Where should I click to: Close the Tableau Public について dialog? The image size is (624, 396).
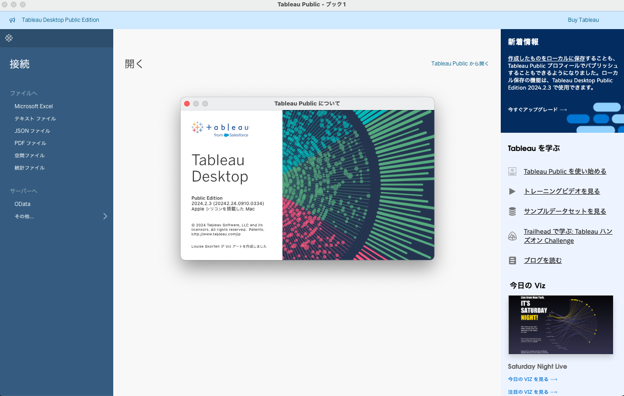(187, 104)
